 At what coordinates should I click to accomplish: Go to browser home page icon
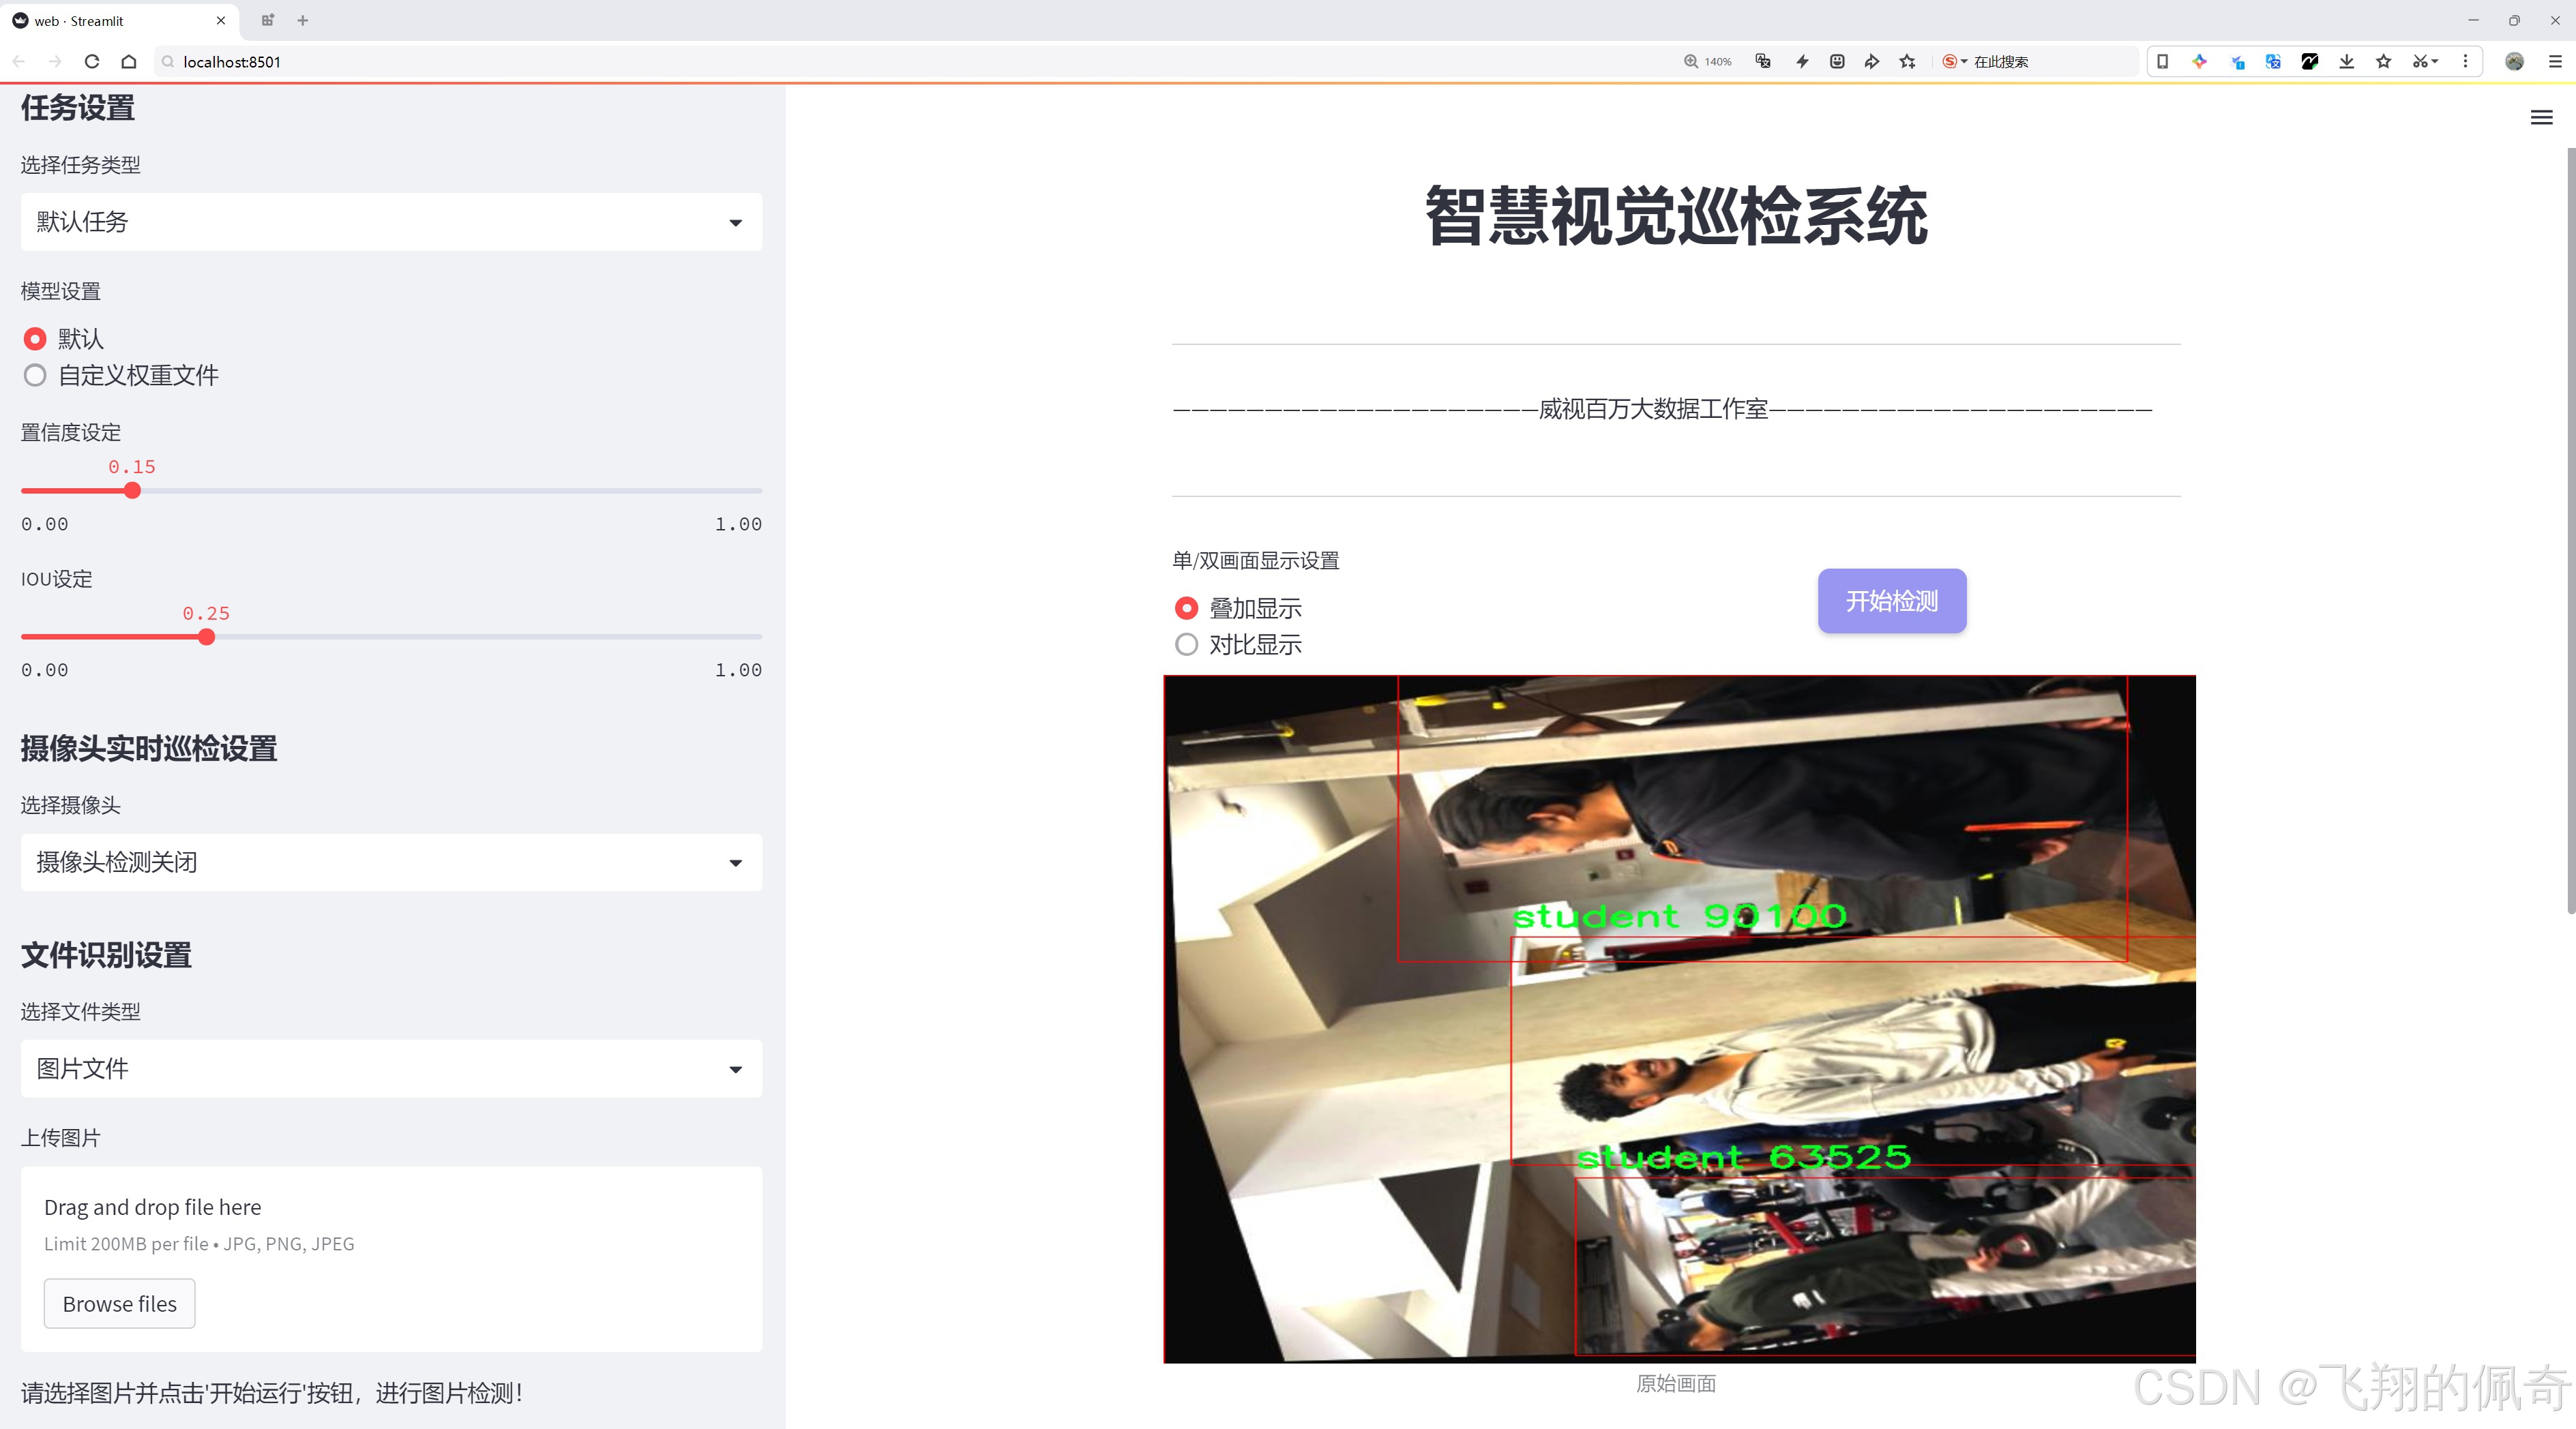(x=129, y=62)
